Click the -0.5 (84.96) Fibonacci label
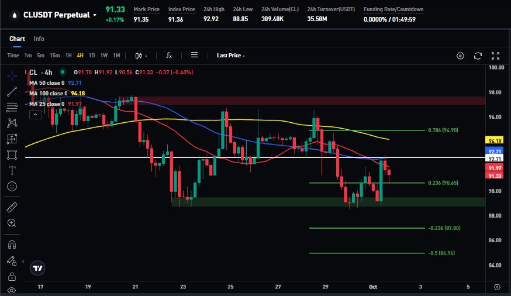 (x=441, y=253)
